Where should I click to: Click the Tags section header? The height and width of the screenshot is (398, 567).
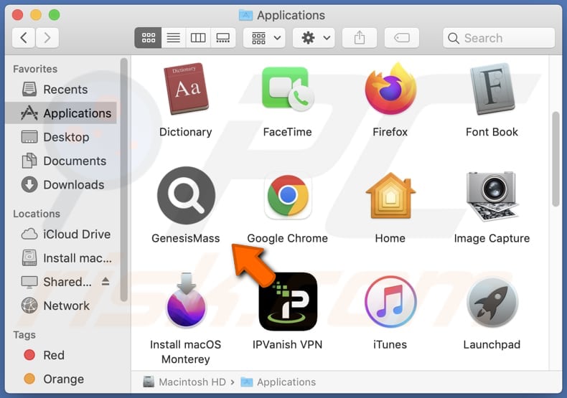(24, 335)
